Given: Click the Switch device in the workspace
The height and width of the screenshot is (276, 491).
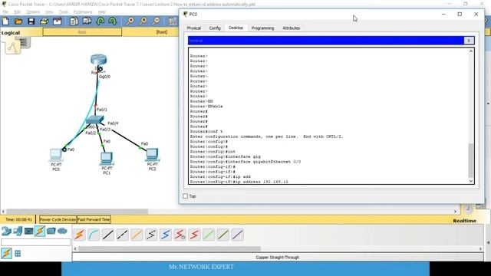Looking at the screenshot, I should (94, 120).
